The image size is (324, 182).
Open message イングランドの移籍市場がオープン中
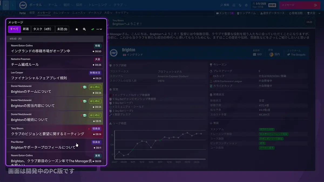(x=55, y=49)
